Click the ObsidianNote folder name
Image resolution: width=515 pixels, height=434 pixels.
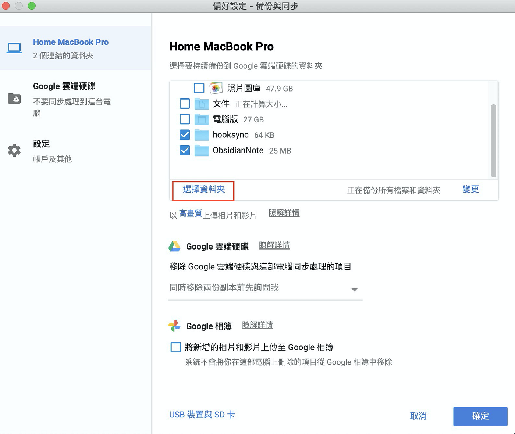click(238, 150)
